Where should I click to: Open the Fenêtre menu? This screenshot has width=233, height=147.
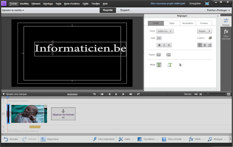click(96, 4)
